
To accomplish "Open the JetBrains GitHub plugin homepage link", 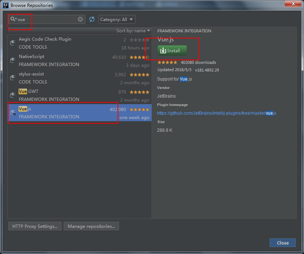I will click(x=216, y=113).
